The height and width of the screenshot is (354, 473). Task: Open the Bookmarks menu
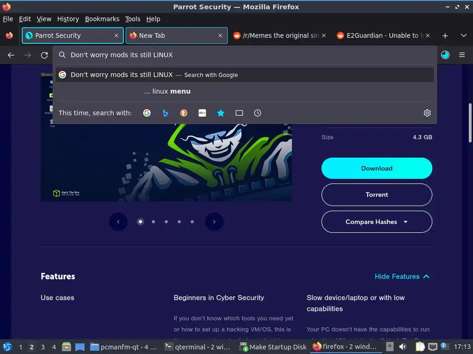tap(102, 19)
